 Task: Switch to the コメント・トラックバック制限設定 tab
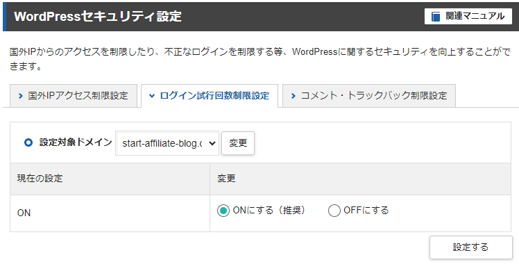[x=369, y=96]
